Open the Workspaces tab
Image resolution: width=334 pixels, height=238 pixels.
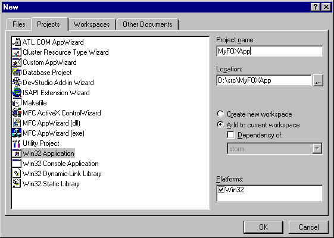(x=92, y=24)
